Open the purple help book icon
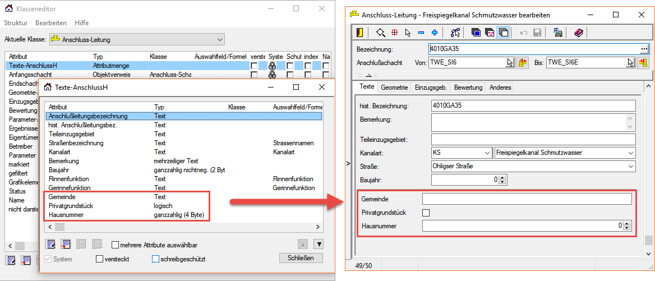The width and height of the screenshot is (655, 281). coord(579,33)
